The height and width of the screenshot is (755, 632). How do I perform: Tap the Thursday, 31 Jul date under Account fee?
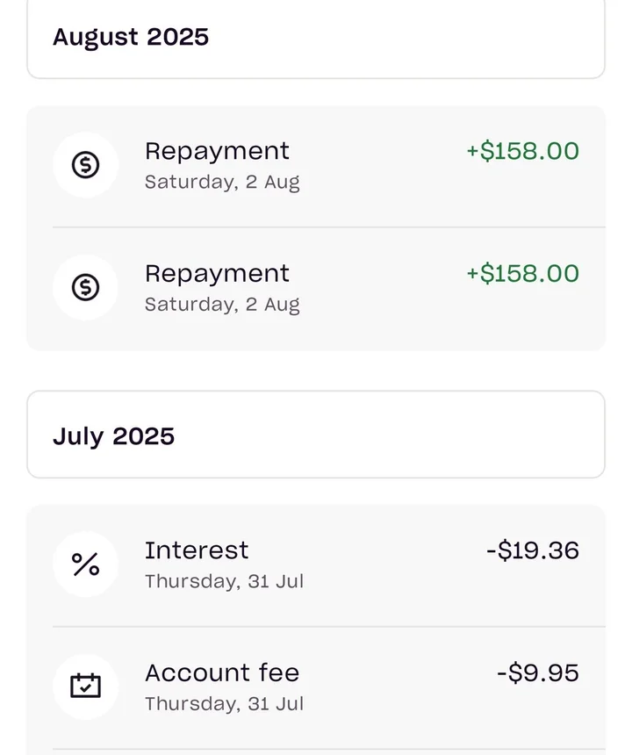[225, 703]
